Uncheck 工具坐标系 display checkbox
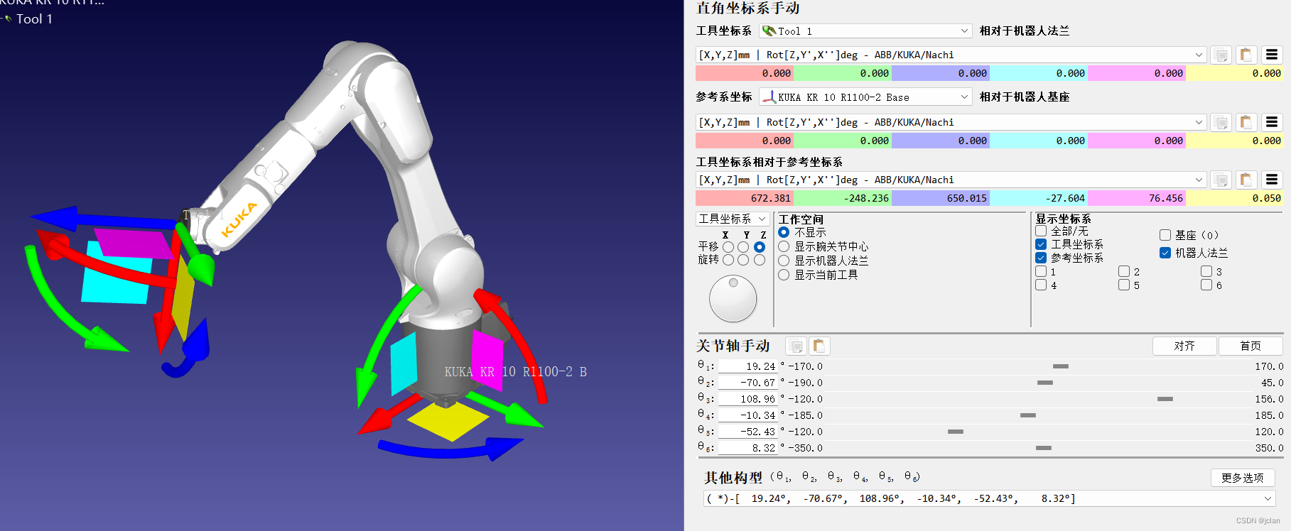The image size is (1291, 531). tap(1041, 244)
